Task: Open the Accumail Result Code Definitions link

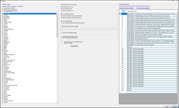Action: [x=127, y=8]
